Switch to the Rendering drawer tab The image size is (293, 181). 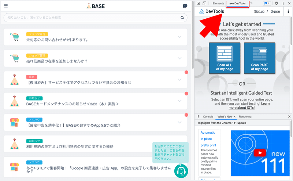click(245, 116)
